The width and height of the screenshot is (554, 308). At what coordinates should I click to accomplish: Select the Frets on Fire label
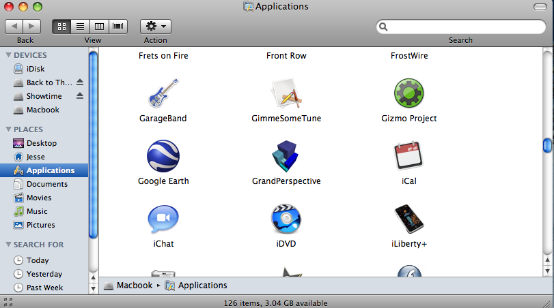click(163, 56)
